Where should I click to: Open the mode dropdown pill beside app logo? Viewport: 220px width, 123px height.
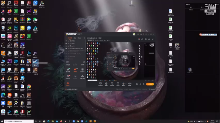point(80,34)
